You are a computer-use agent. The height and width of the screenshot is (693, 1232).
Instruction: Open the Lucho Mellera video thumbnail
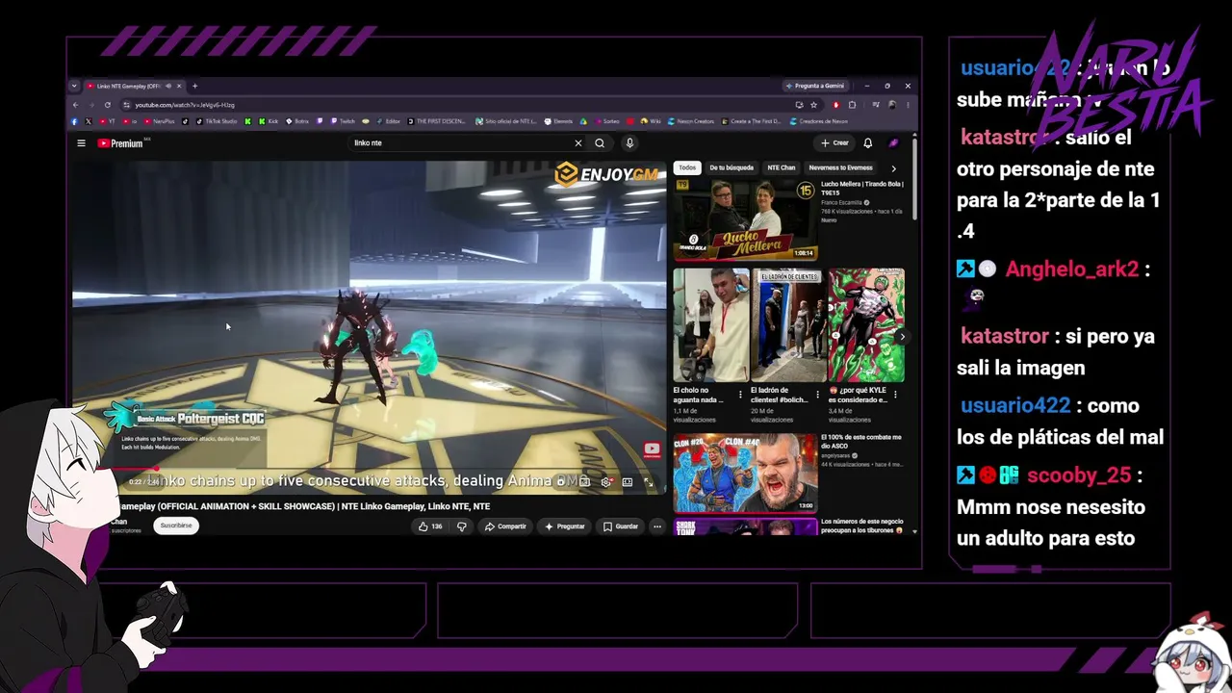745,219
